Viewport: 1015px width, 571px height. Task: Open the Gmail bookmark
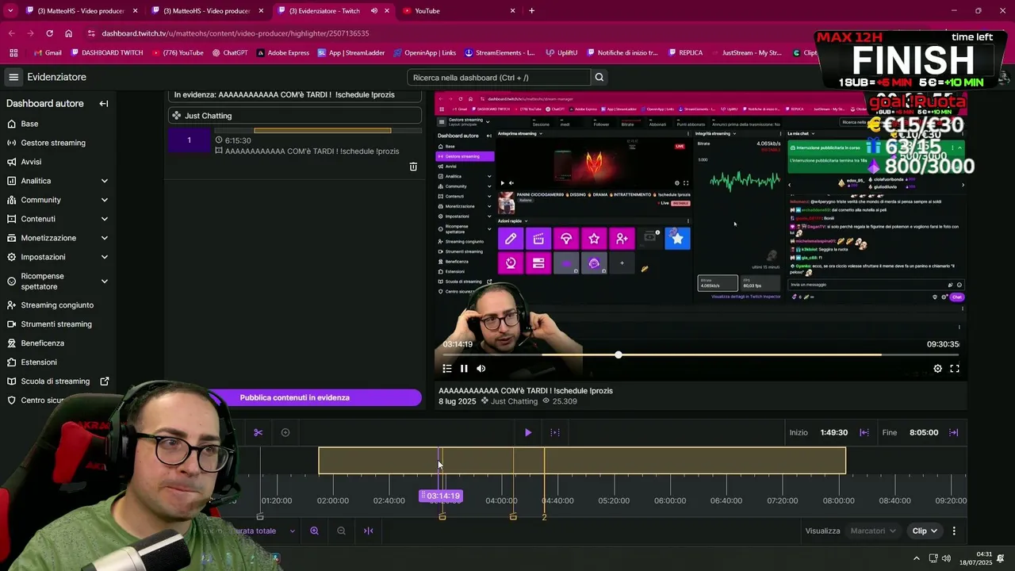(x=48, y=53)
